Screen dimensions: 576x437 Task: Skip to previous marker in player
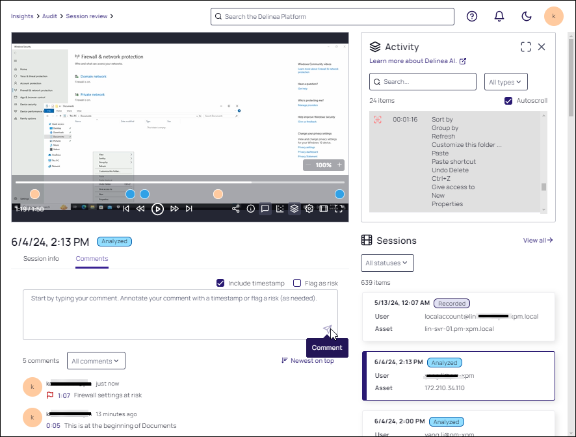[126, 209]
